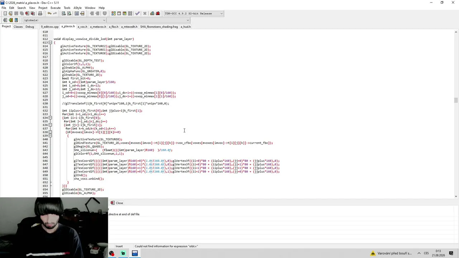Open profile analysis chart icon
The height and width of the screenshot is (258, 459).
point(152,14)
